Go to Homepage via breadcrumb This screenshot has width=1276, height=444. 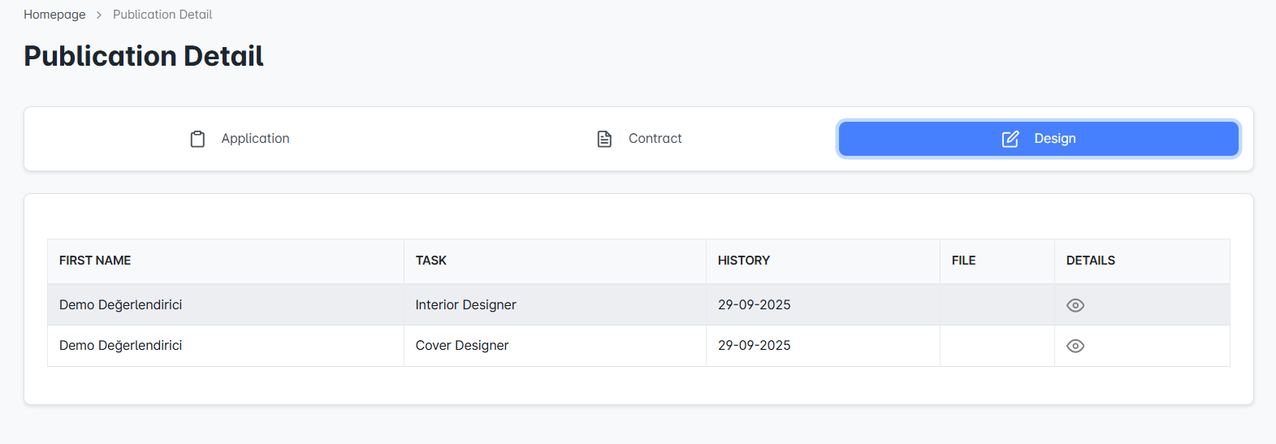[54, 15]
